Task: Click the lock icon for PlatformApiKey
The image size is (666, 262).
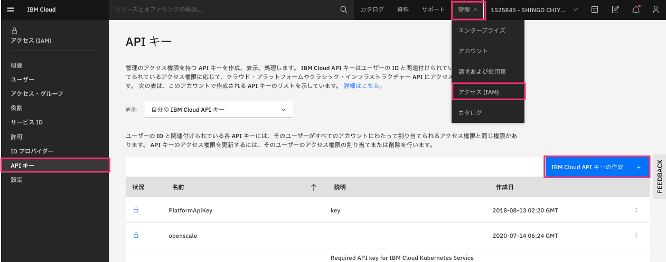Action: click(136, 210)
